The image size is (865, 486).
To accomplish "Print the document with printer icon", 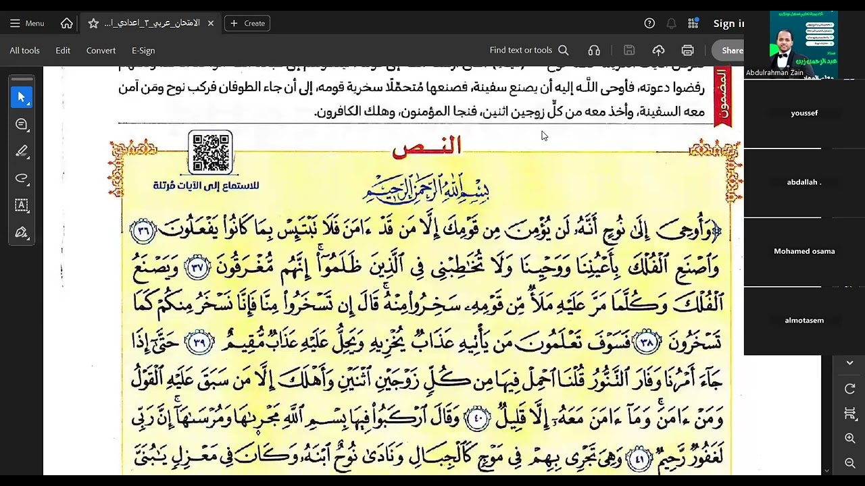I will pyautogui.click(x=687, y=50).
